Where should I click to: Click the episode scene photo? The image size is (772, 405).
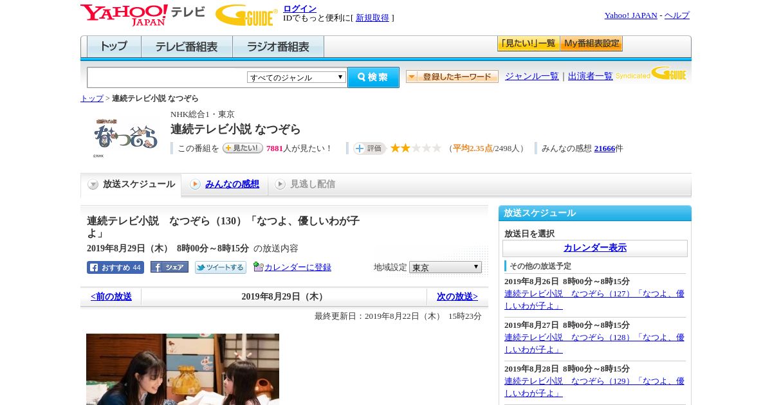pyautogui.click(x=183, y=369)
